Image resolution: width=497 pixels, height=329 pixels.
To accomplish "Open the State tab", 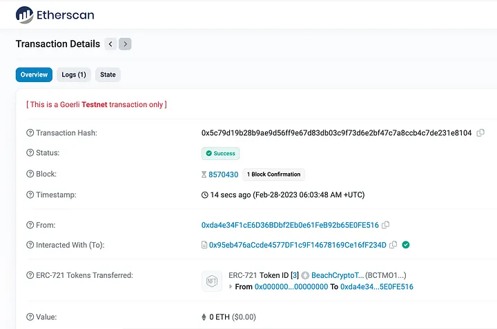I will coord(108,74).
